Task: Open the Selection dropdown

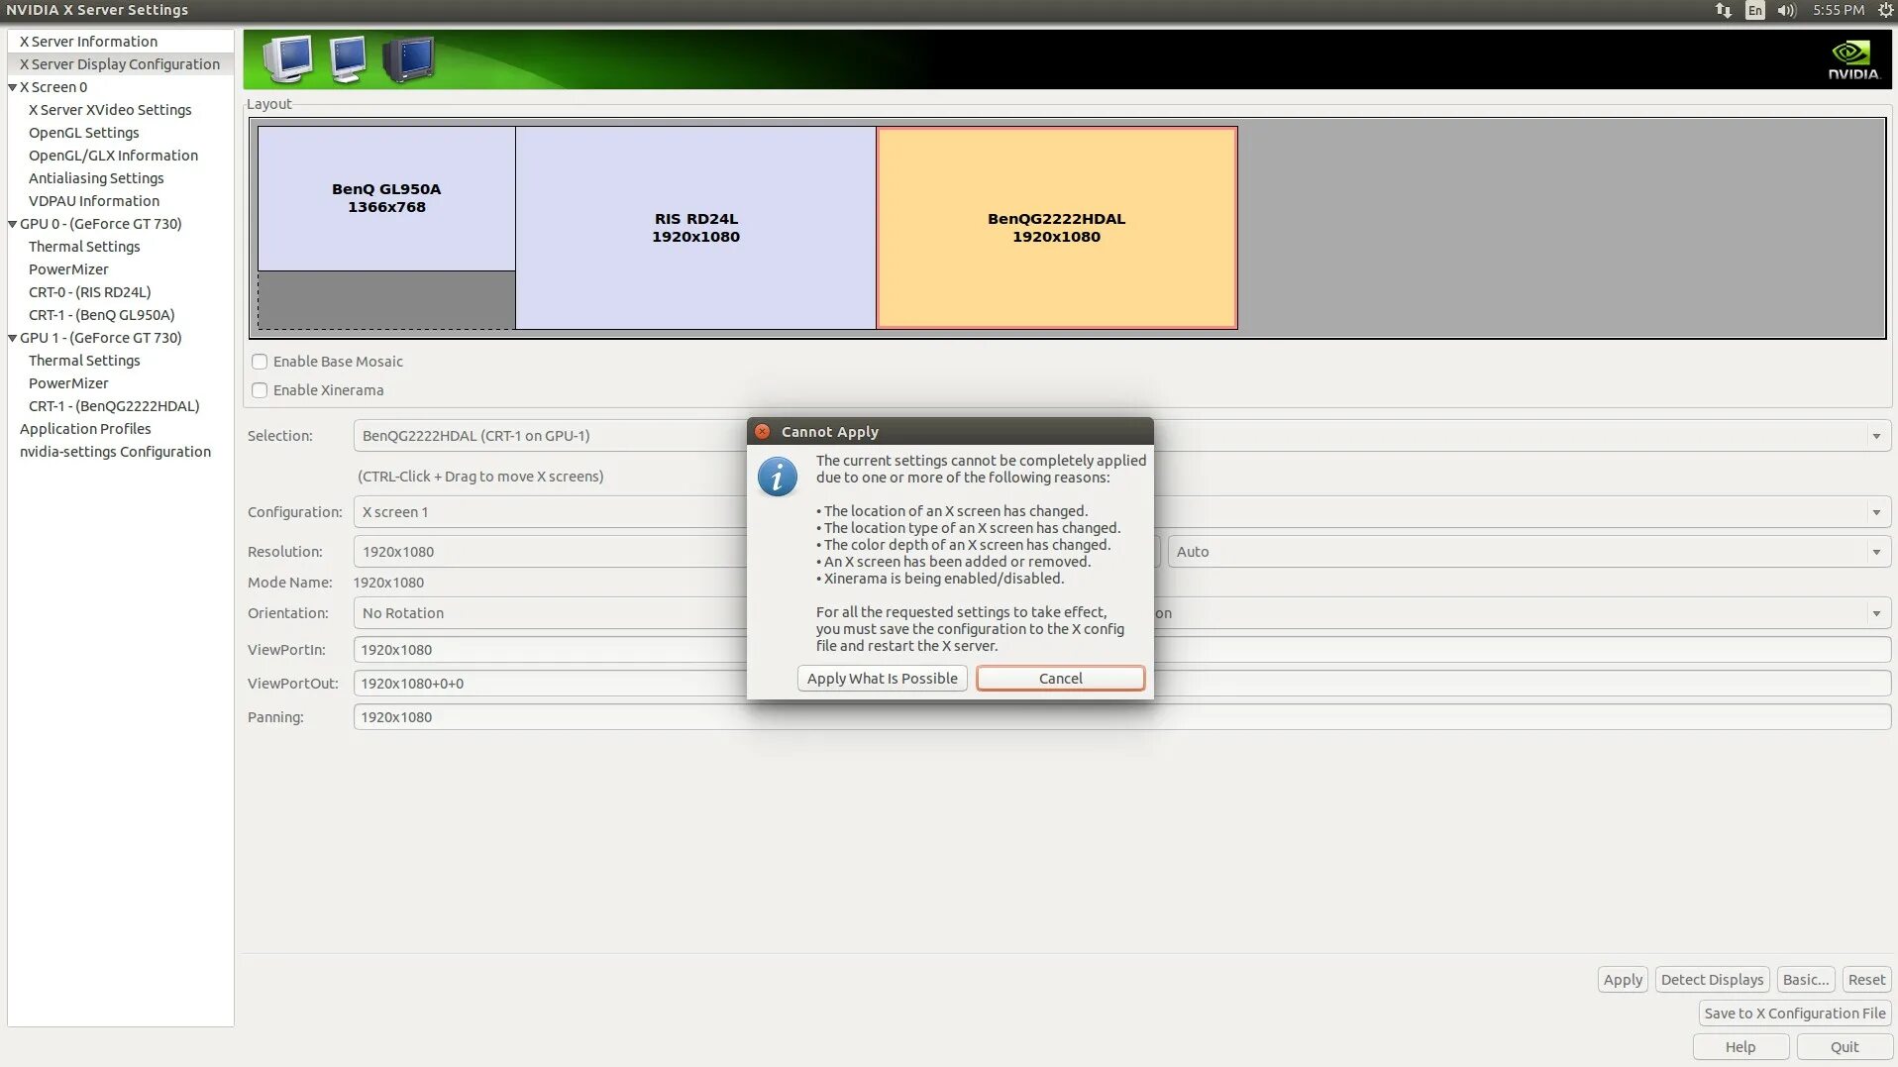Action: point(1122,436)
